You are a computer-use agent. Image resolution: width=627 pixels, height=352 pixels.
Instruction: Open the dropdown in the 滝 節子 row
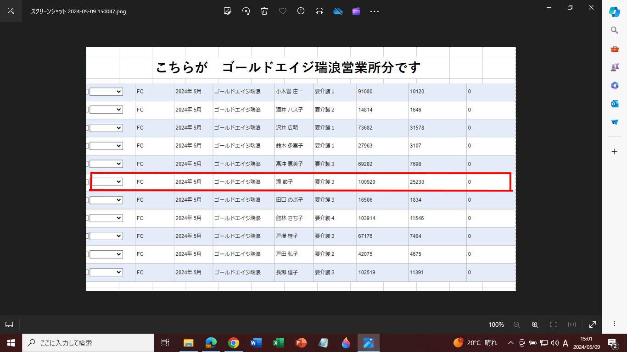pyautogui.click(x=106, y=182)
